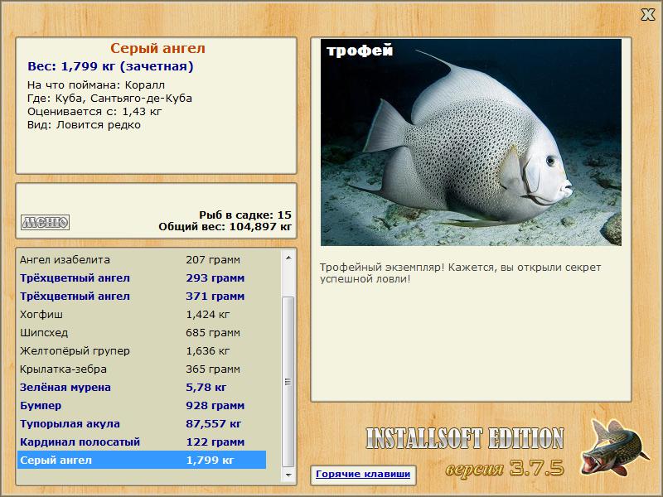The height and width of the screenshot is (497, 663).
Task: Open the Горячие клавиши link
Action: (x=363, y=474)
